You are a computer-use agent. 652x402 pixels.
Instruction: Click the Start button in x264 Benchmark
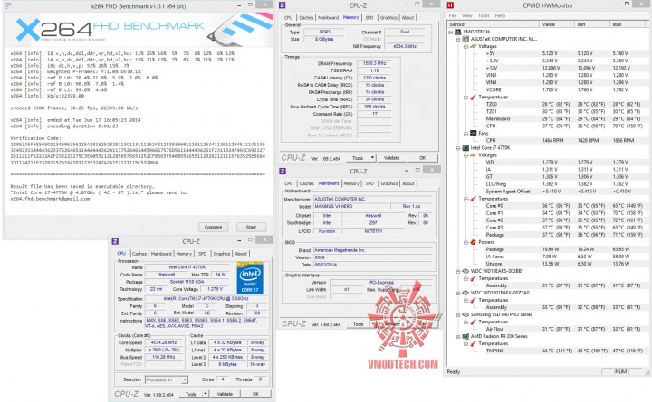(251, 227)
